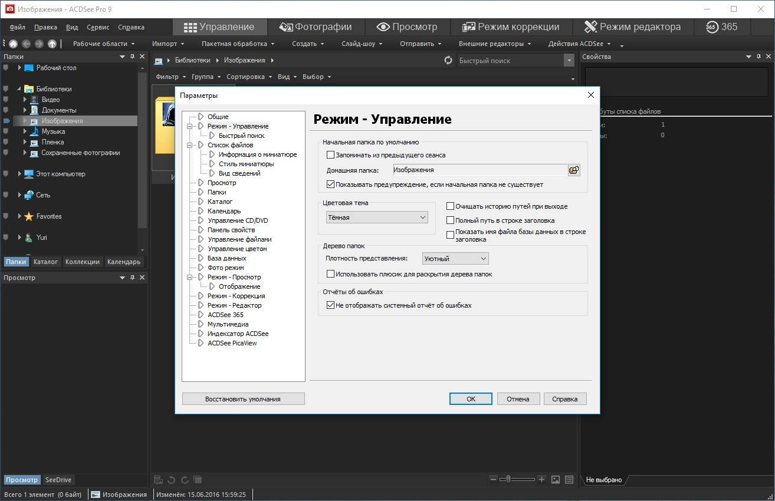Switch to Режим редактора tab

pyautogui.click(x=632, y=27)
